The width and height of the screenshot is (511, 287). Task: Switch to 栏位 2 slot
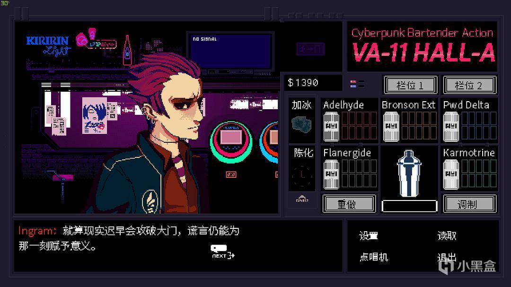470,86
